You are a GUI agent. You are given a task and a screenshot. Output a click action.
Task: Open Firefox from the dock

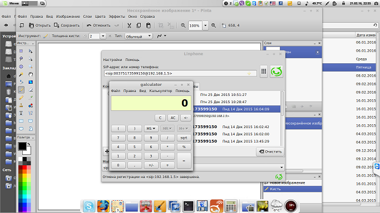[103, 206]
